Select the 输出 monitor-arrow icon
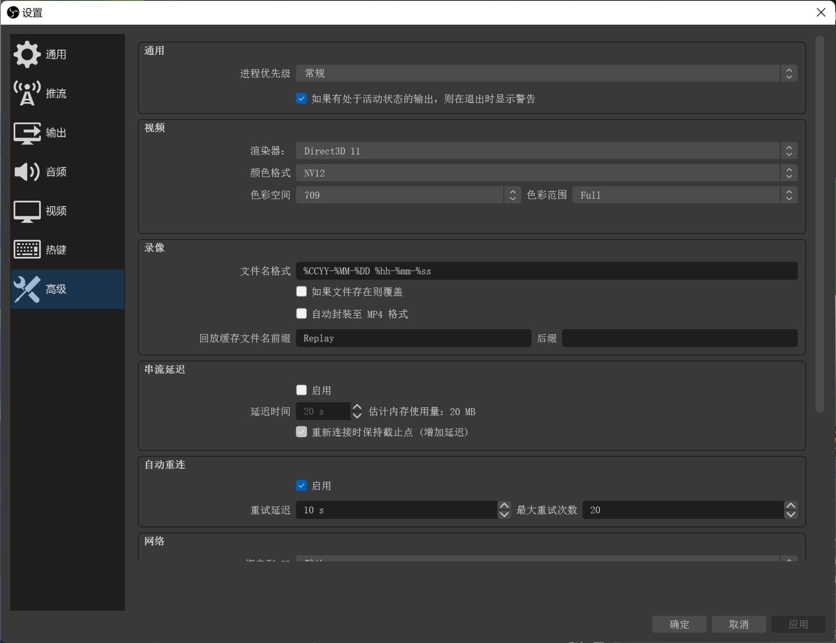The height and width of the screenshot is (643, 836). point(27,132)
